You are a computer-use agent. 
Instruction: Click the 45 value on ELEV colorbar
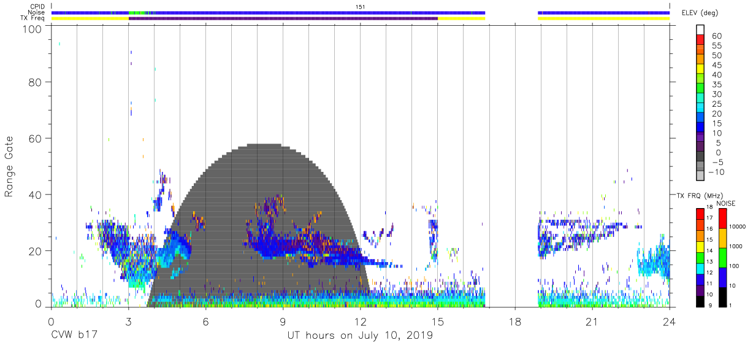coord(717,65)
